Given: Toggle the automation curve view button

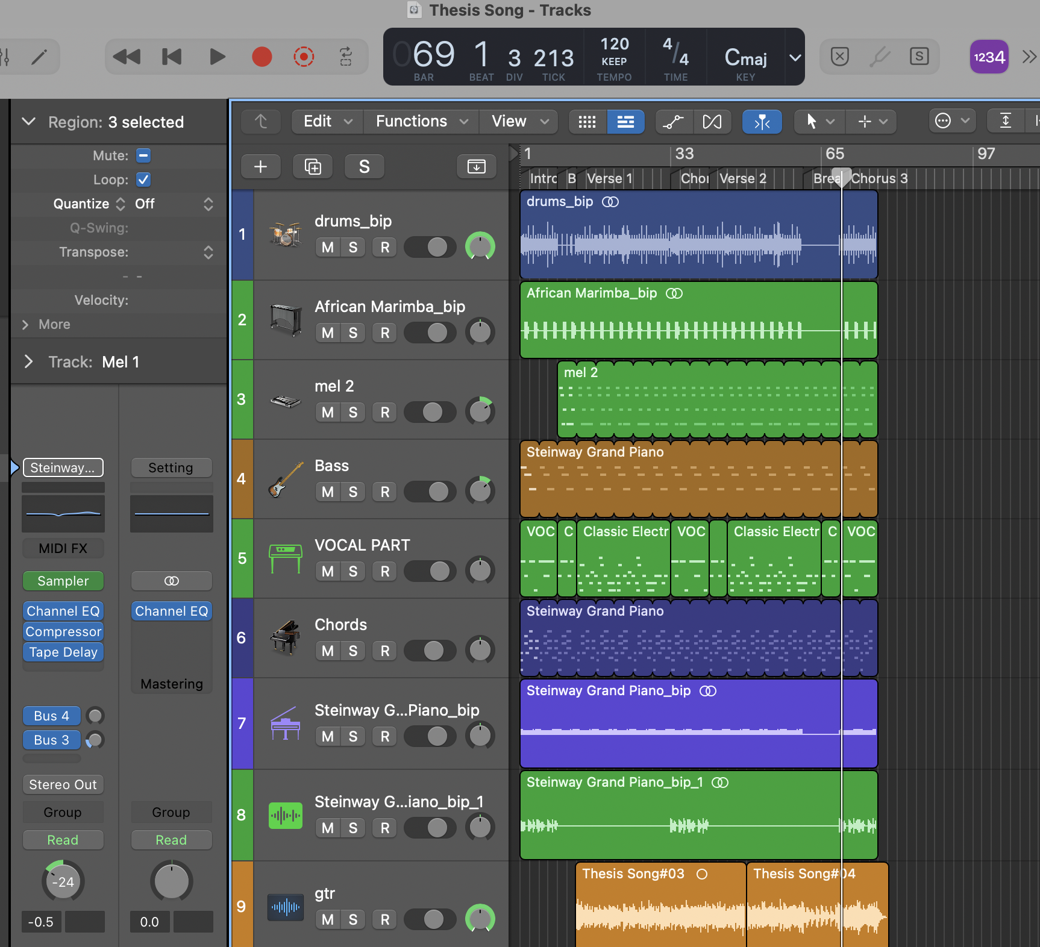Looking at the screenshot, I should click(x=673, y=122).
